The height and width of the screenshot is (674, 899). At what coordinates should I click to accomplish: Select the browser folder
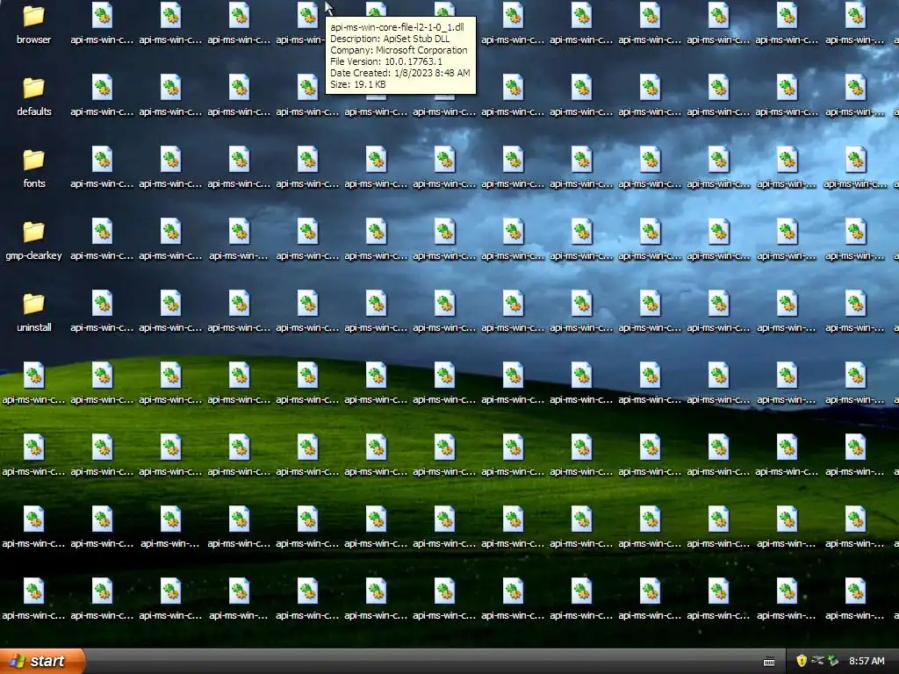tap(34, 25)
